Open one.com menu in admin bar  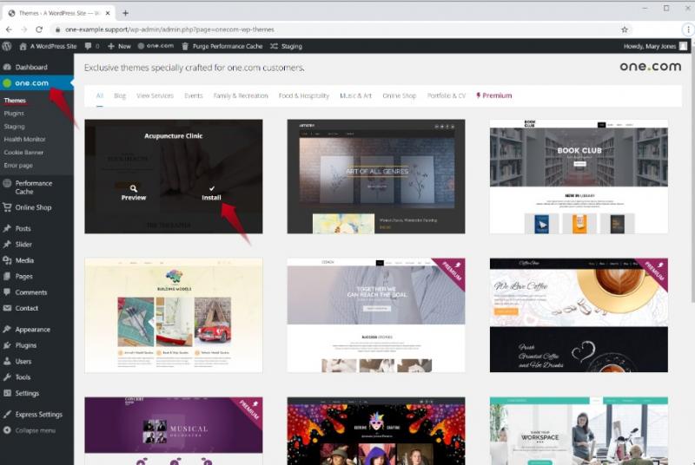click(x=156, y=46)
